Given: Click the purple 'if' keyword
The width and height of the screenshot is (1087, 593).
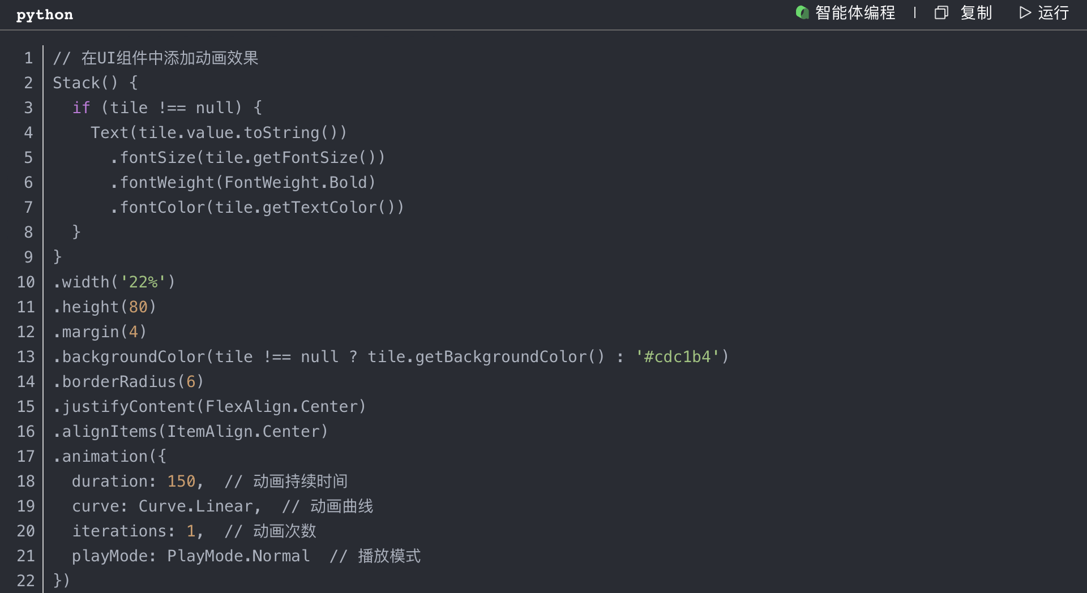Looking at the screenshot, I should [x=81, y=108].
